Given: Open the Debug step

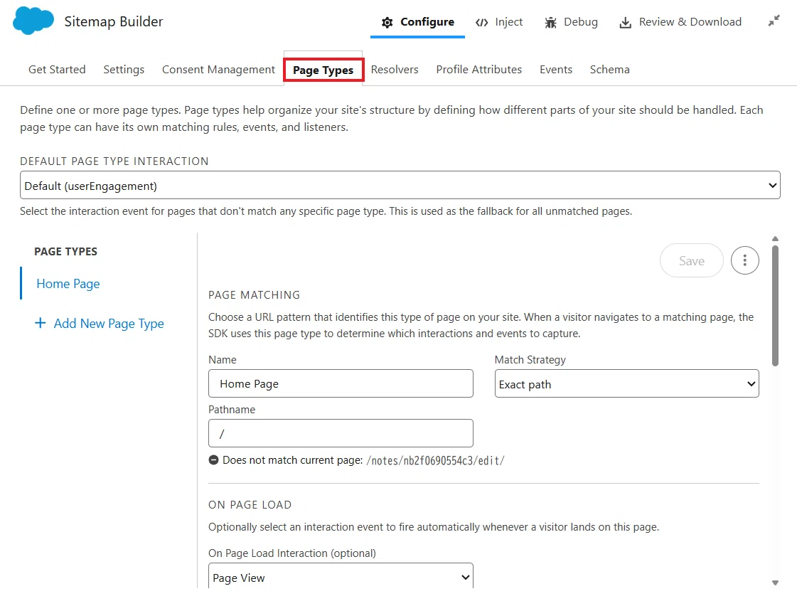Looking at the screenshot, I should click(x=571, y=22).
